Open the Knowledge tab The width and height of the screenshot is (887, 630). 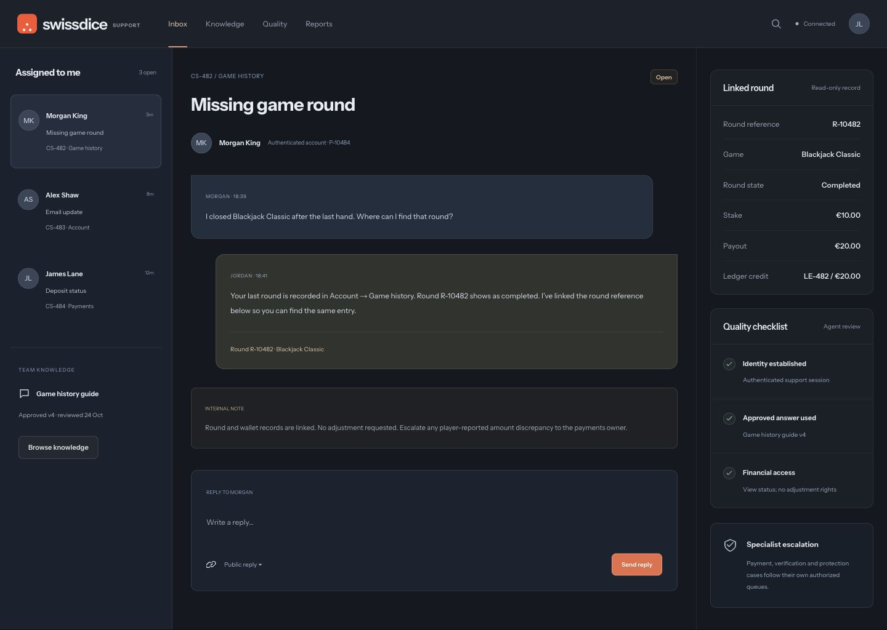(225, 24)
